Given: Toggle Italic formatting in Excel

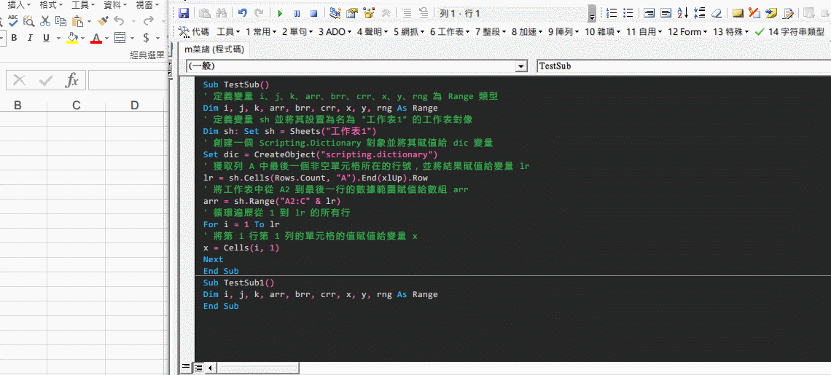Looking at the screenshot, I should pos(30,38).
